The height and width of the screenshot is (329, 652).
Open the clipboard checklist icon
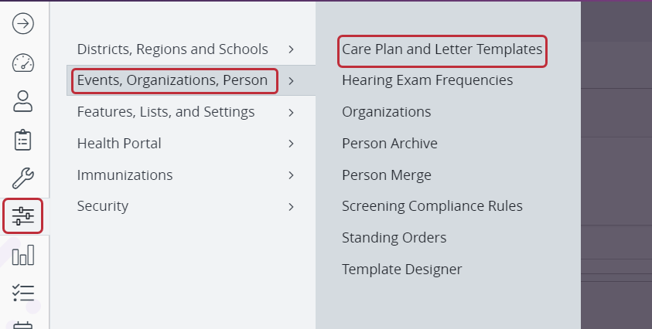coord(23,140)
